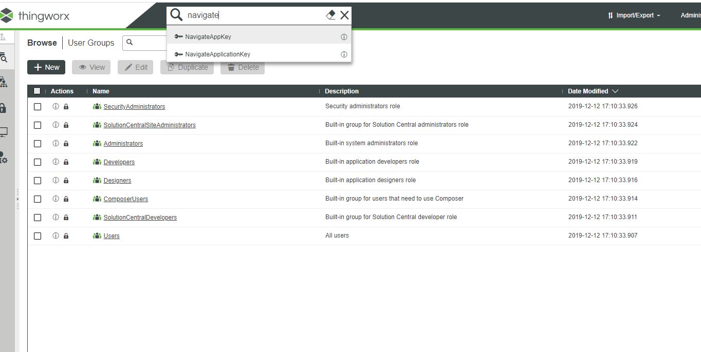Screen dimensions: 701x352
Task: Select NavigateAppKey search result
Action: tap(259, 37)
